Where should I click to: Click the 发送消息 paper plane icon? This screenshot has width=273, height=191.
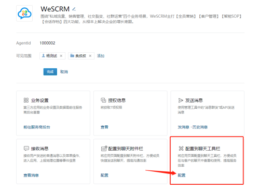(181, 100)
